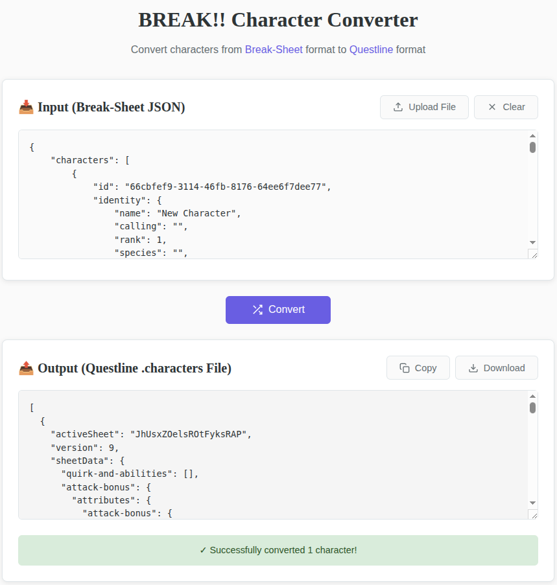
Task: Click the input JSON scrollbar down arrow
Action: (532, 242)
